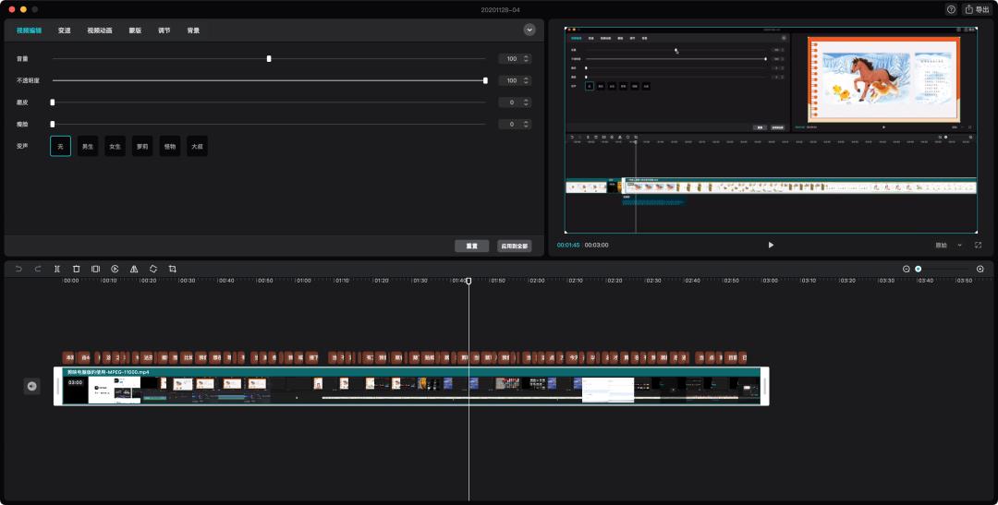
Task: Click the reverse playback icon in toolbar
Action: coord(115,269)
